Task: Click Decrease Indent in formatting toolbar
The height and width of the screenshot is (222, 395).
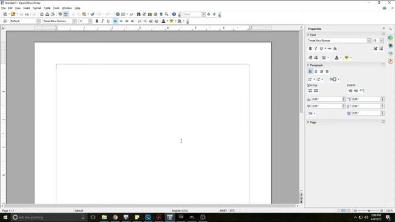Action: coord(151,21)
